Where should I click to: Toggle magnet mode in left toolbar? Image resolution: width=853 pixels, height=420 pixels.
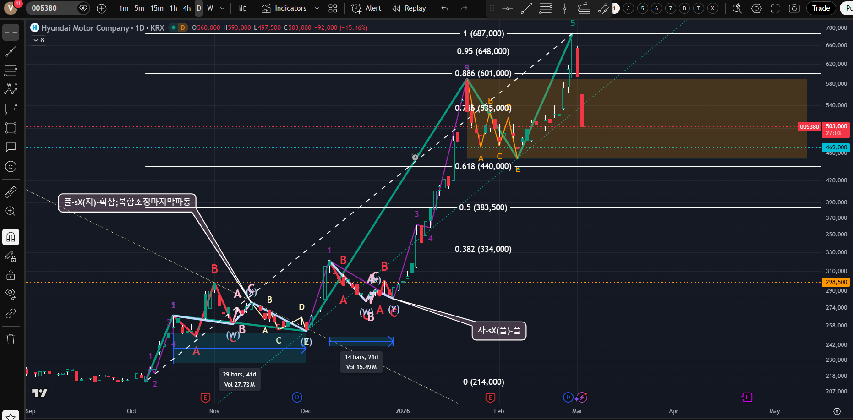[x=11, y=237]
